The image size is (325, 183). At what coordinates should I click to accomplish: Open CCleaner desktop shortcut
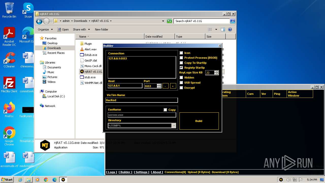pos(9,60)
